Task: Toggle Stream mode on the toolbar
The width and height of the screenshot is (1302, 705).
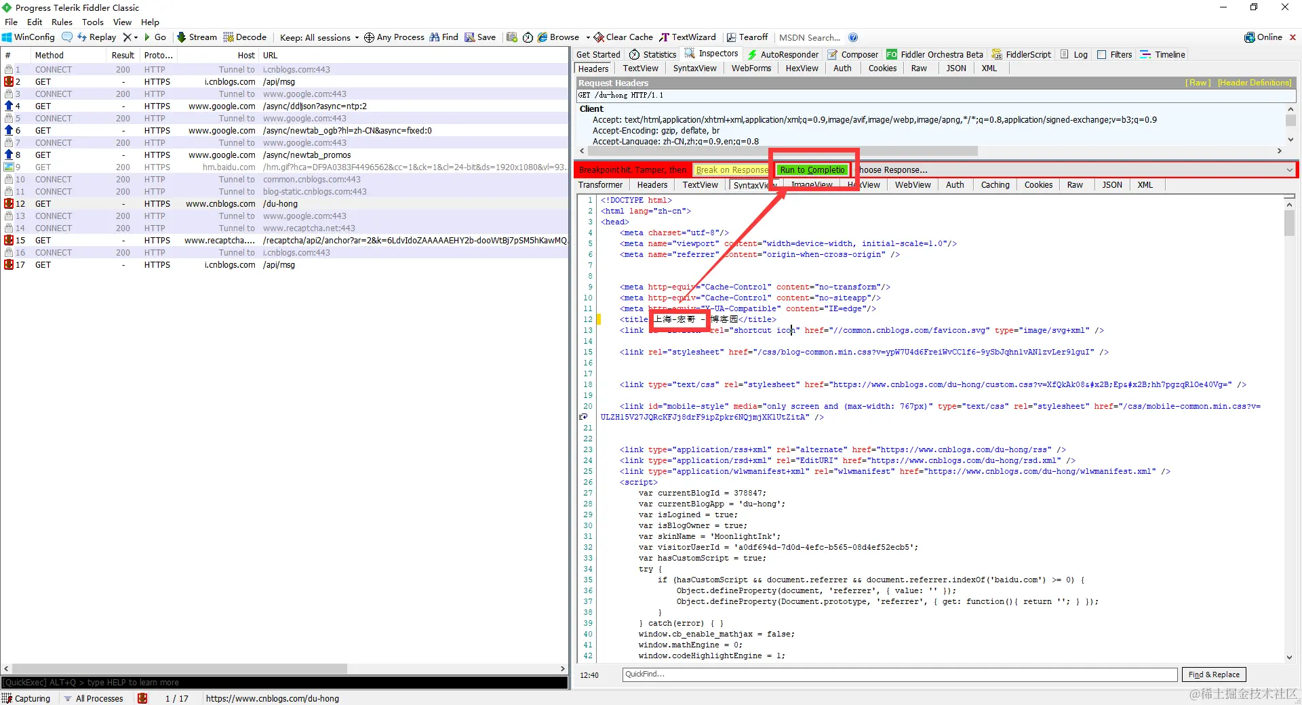Action: coord(197,37)
